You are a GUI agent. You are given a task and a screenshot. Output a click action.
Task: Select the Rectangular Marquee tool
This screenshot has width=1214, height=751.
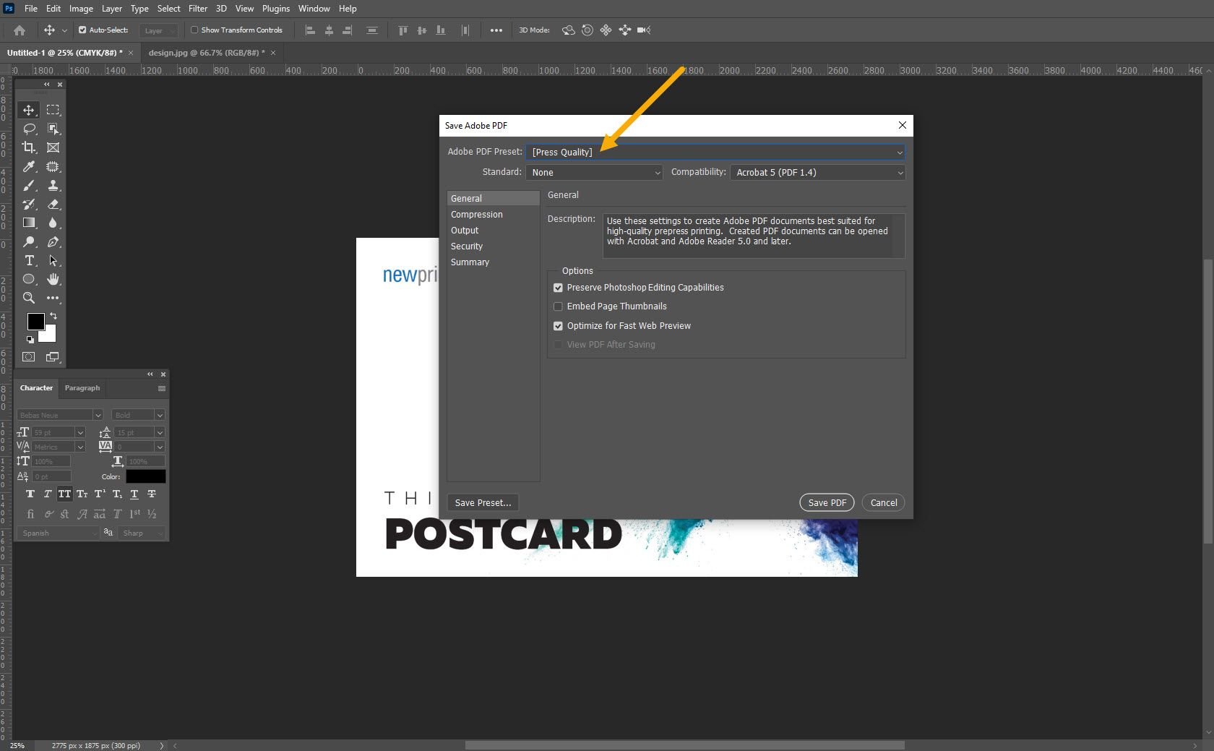point(53,110)
